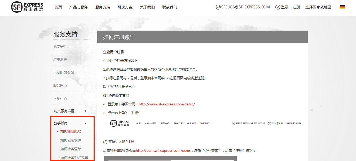Open the 关于我们 menu

click(147, 7)
